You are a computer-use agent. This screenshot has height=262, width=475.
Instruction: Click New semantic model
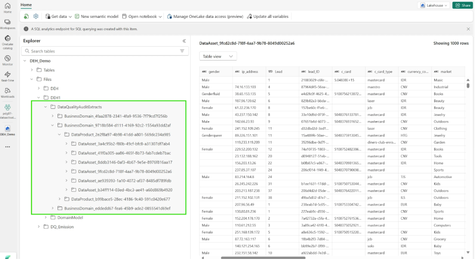tap(97, 16)
